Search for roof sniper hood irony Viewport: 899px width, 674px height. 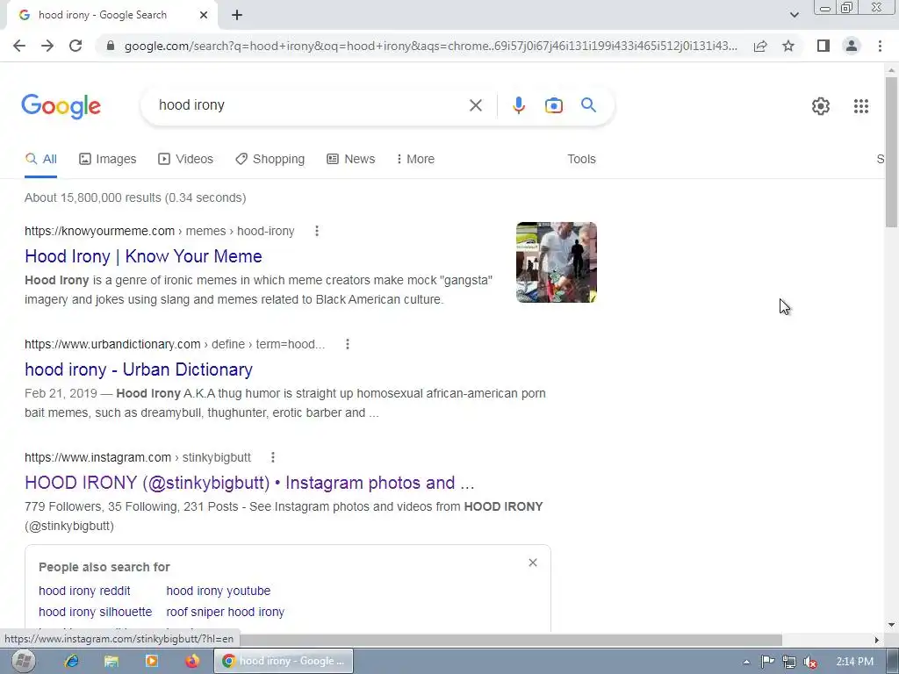point(226,612)
